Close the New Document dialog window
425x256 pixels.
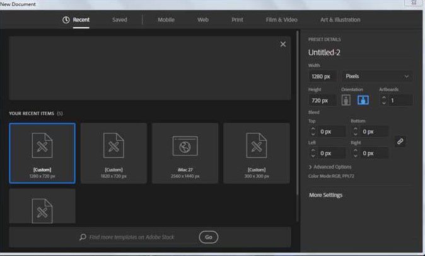click(414, 3)
